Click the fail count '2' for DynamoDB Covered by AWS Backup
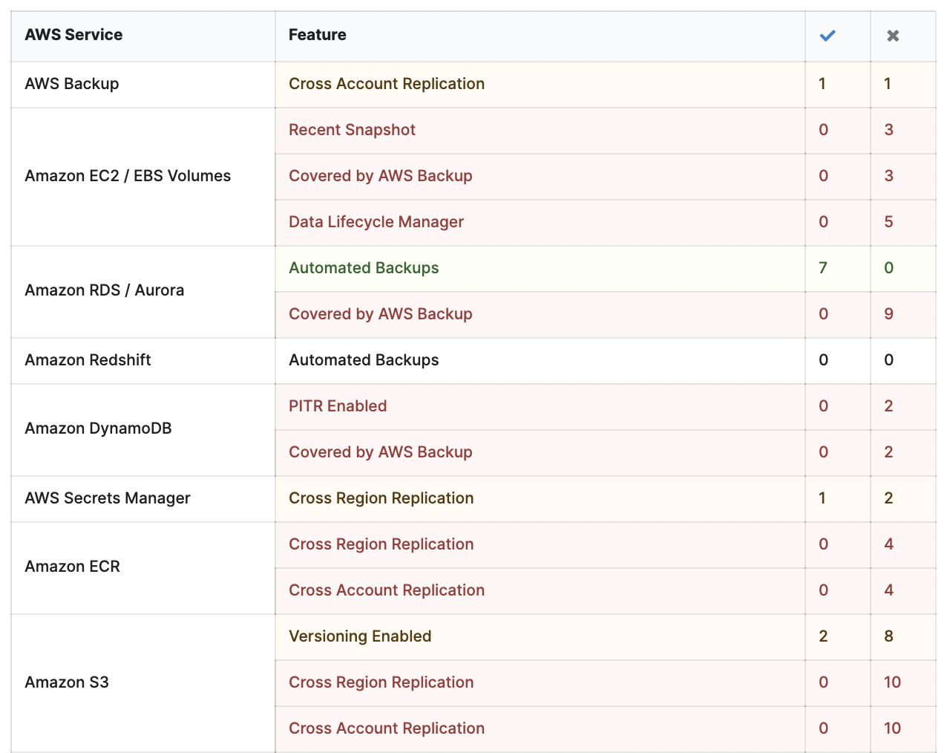This screenshot has height=753, width=947. click(888, 452)
